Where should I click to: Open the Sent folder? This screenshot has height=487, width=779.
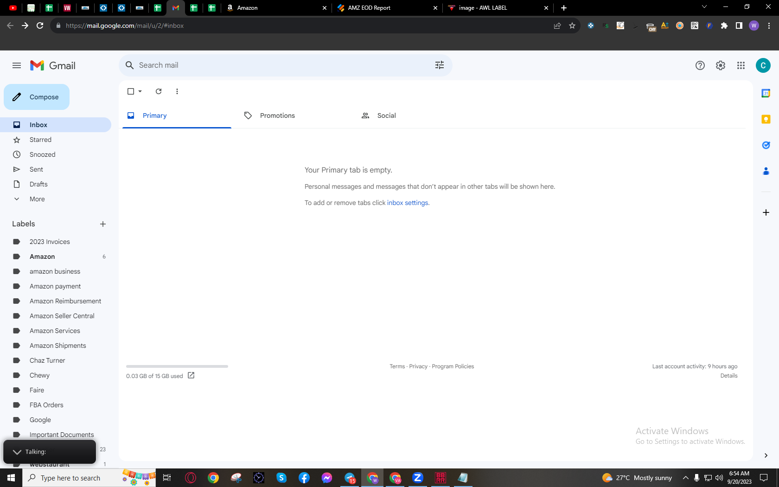pyautogui.click(x=56, y=169)
